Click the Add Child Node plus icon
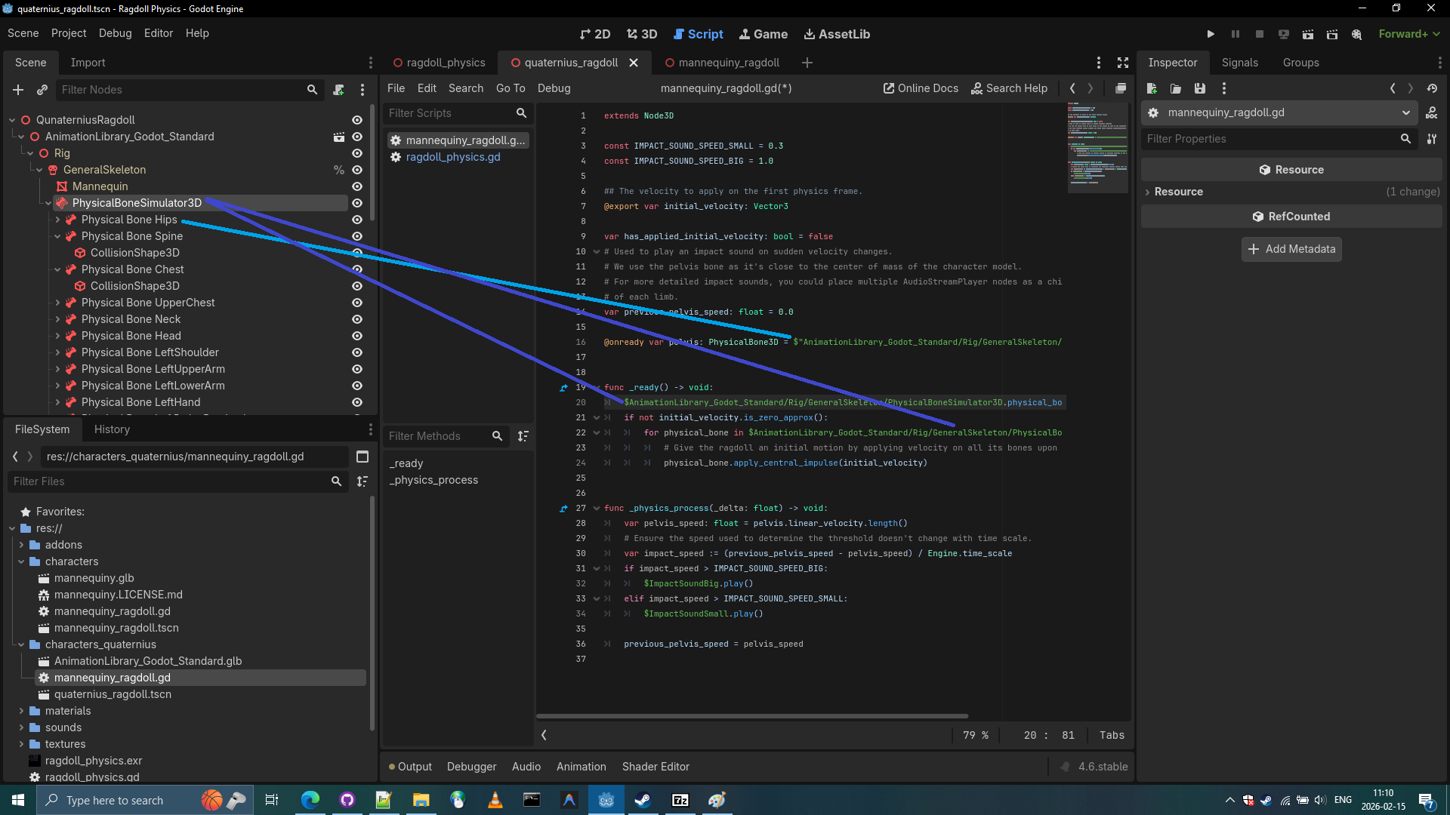 click(18, 90)
